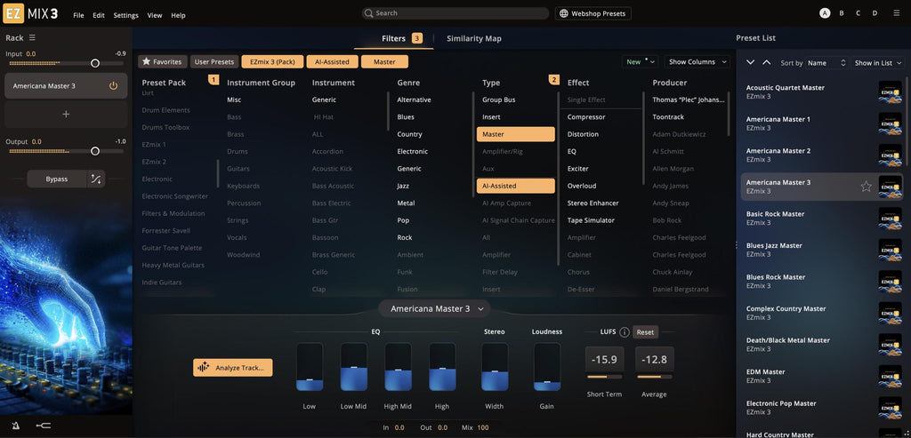Select Country in Genre column

(409, 134)
